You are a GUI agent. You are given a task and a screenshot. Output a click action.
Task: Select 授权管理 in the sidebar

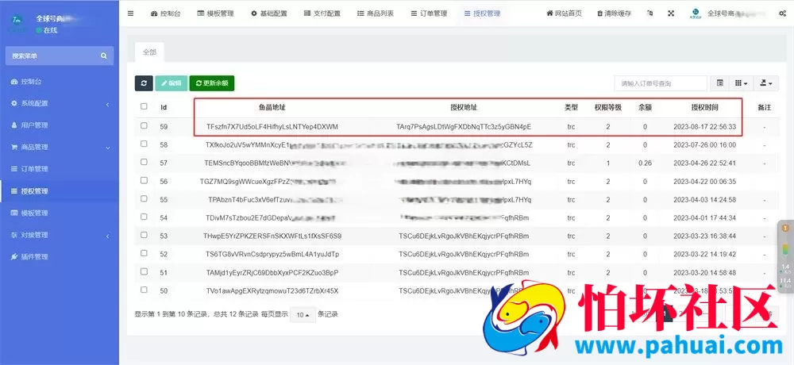point(60,191)
